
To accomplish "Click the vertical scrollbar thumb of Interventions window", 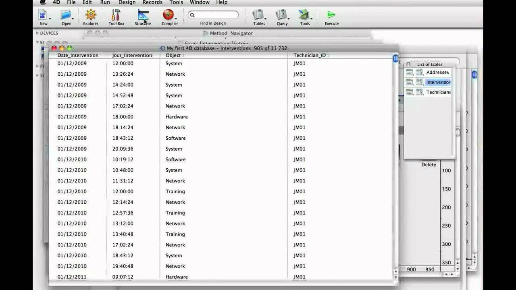I will (395, 59).
